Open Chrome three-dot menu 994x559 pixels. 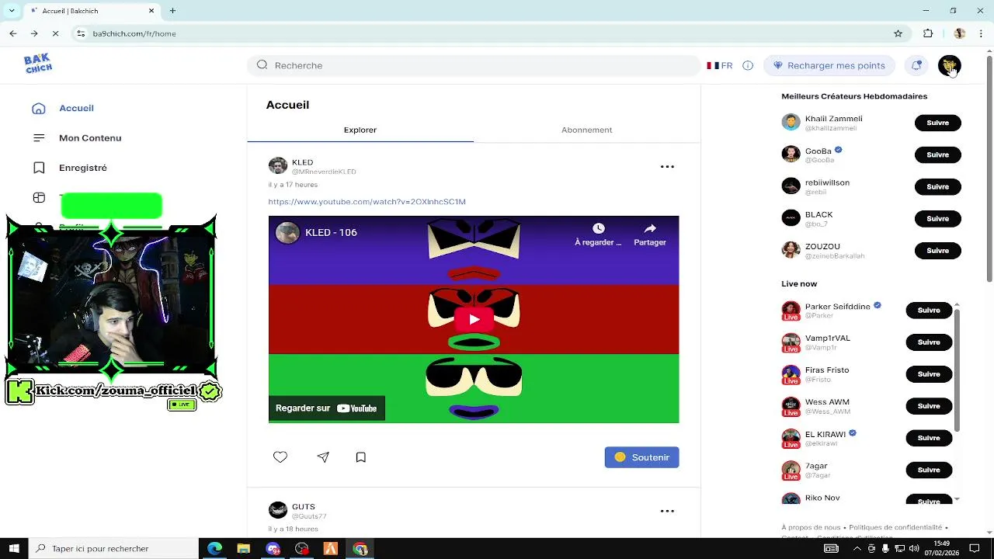[982, 33]
